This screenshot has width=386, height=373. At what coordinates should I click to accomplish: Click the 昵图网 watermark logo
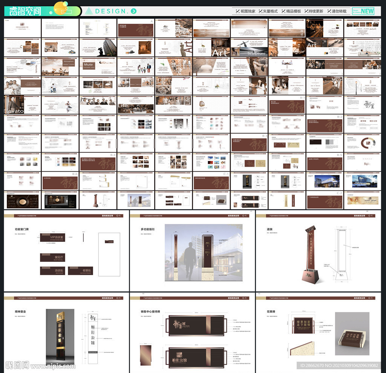click(x=17, y=365)
